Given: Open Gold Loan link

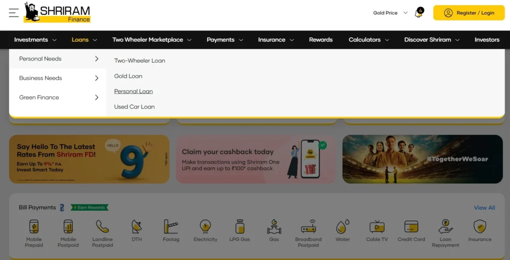Looking at the screenshot, I should tap(128, 76).
